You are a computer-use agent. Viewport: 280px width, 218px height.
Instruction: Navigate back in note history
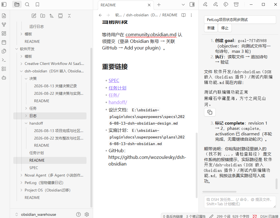point(100,15)
